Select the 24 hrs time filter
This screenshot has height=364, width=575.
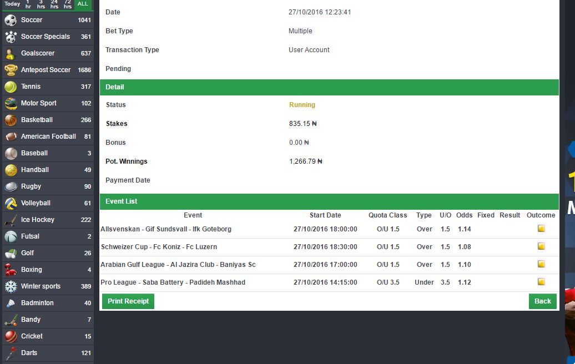click(54, 4)
